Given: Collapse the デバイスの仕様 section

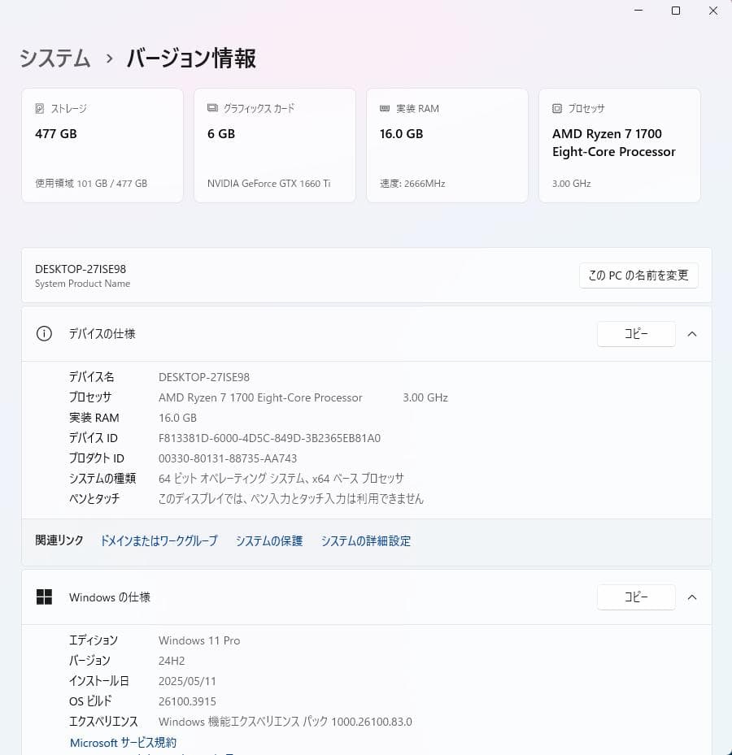Looking at the screenshot, I should tap(692, 333).
